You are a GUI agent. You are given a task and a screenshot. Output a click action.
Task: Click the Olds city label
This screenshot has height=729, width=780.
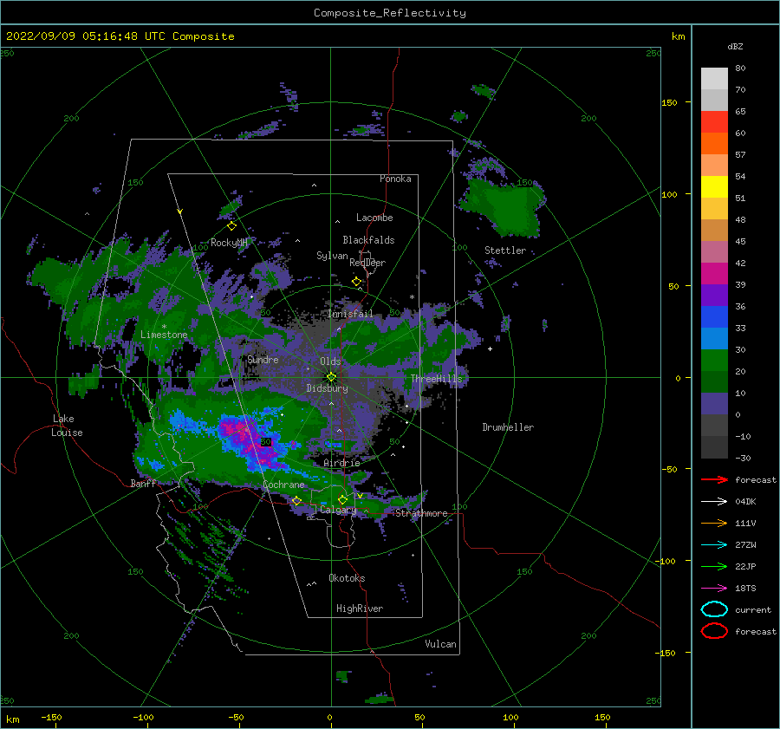pos(330,361)
